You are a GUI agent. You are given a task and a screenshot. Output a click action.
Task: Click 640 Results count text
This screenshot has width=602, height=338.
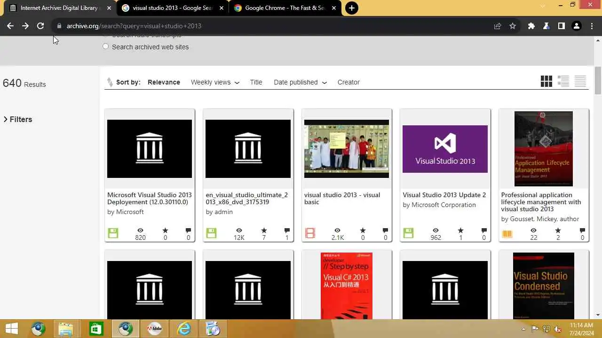point(24,83)
